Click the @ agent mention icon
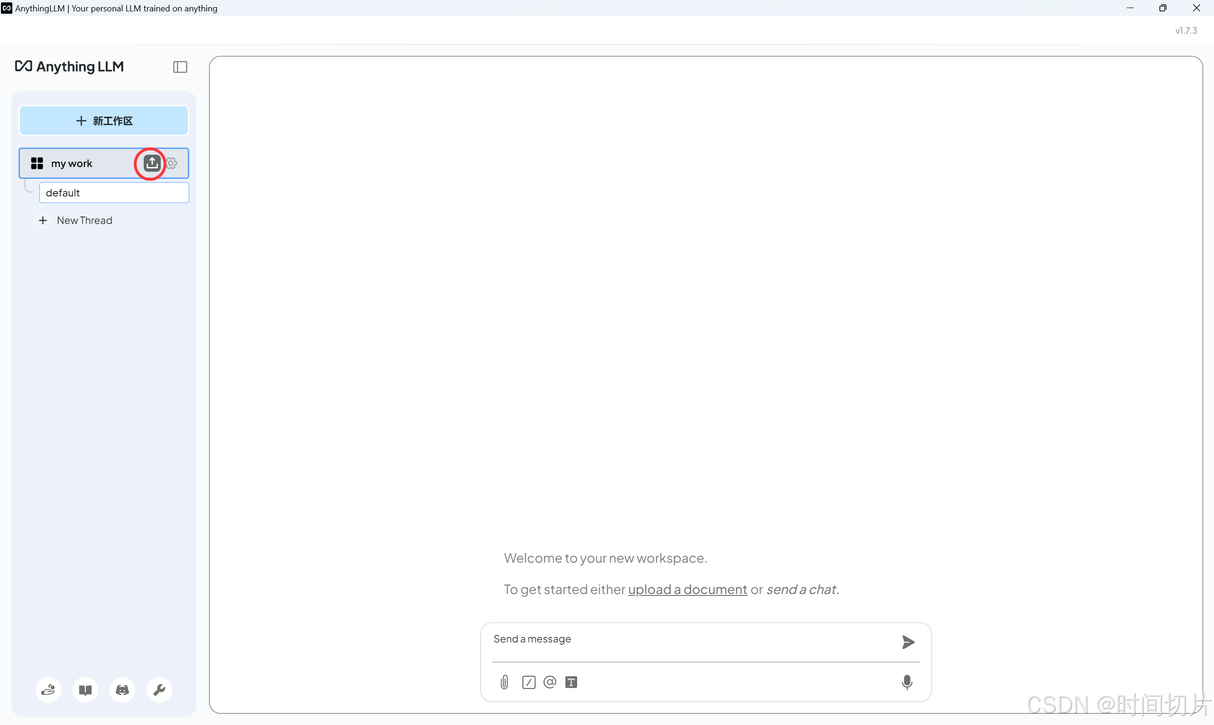1214x725 pixels. click(x=550, y=682)
